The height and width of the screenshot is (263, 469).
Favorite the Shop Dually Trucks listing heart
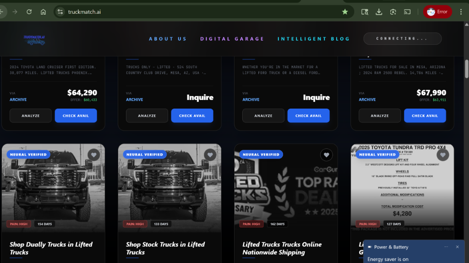93,155
